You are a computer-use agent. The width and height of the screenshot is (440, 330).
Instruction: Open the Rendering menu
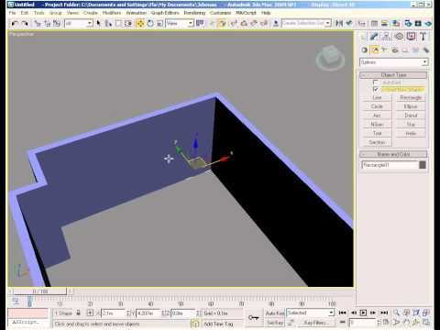point(194,13)
